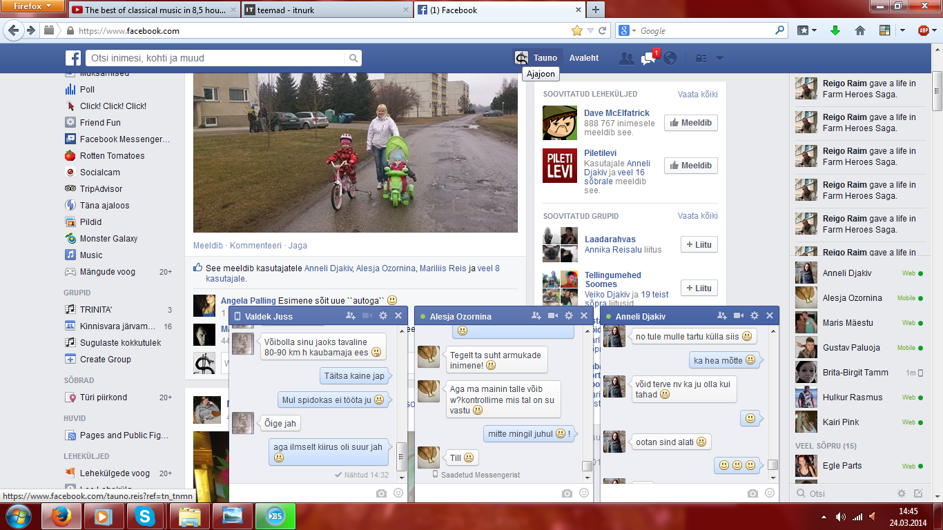Attach photo in Alesja Ozornina chat
Viewport: 943px width, 530px height.
pyautogui.click(x=567, y=493)
